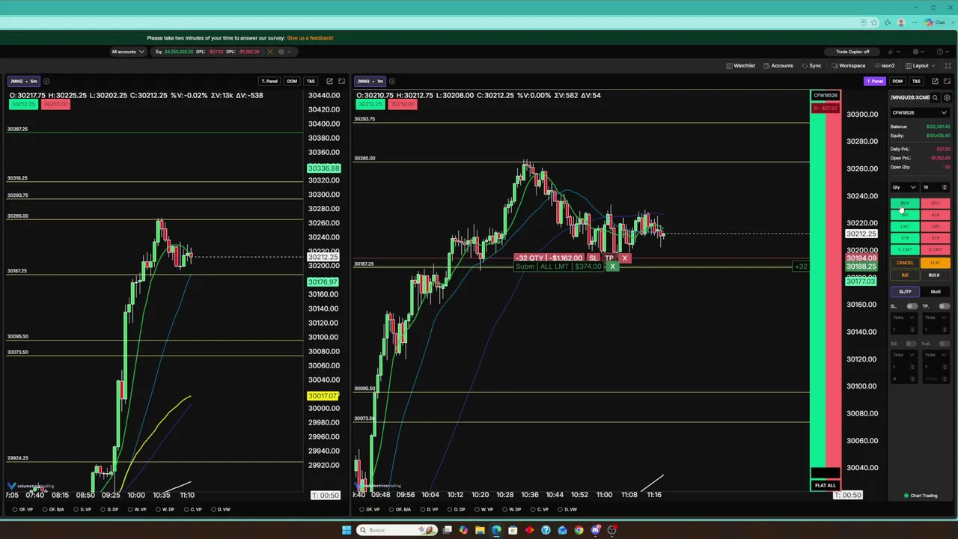Click the red SELL market button

click(936, 203)
